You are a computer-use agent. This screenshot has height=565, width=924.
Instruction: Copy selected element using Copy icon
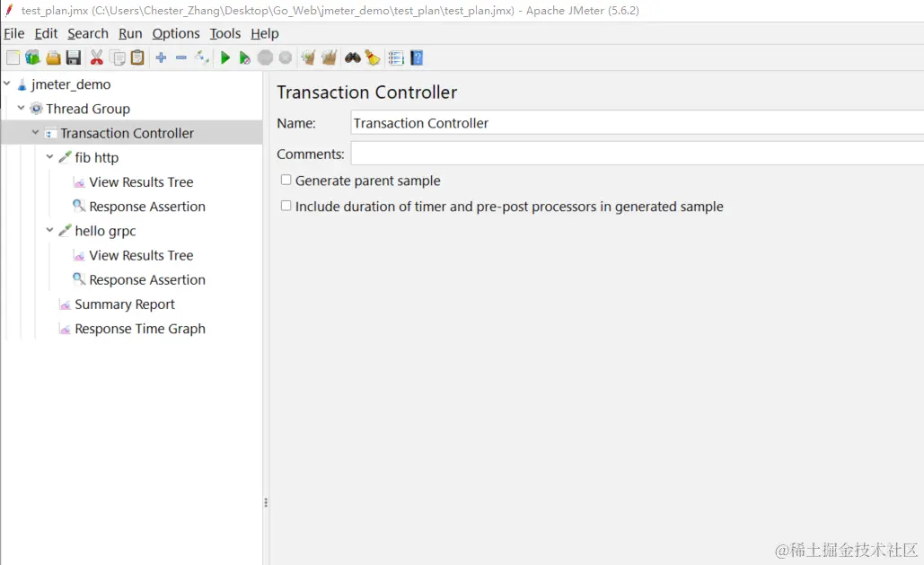(x=118, y=57)
